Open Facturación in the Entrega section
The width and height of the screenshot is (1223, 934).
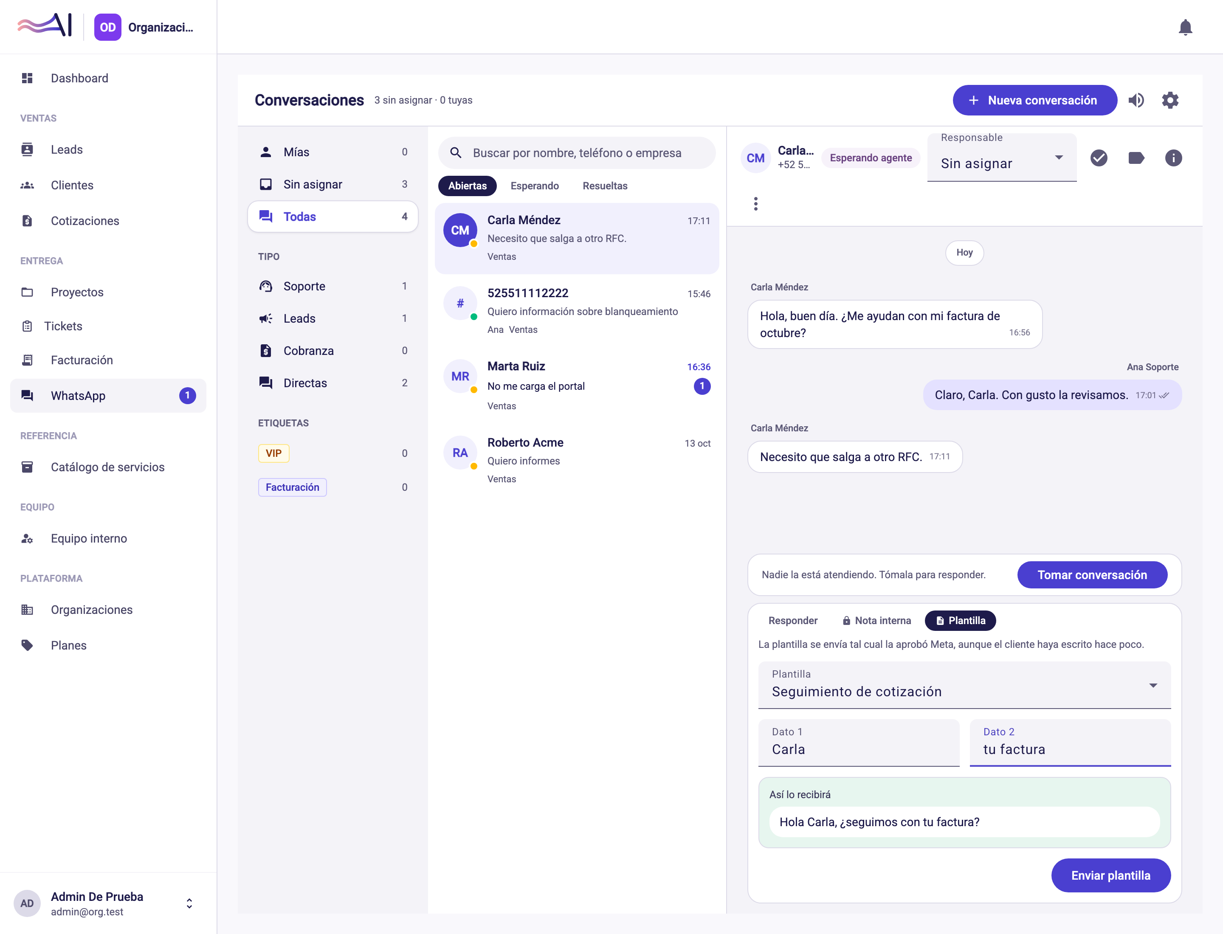pos(108,360)
